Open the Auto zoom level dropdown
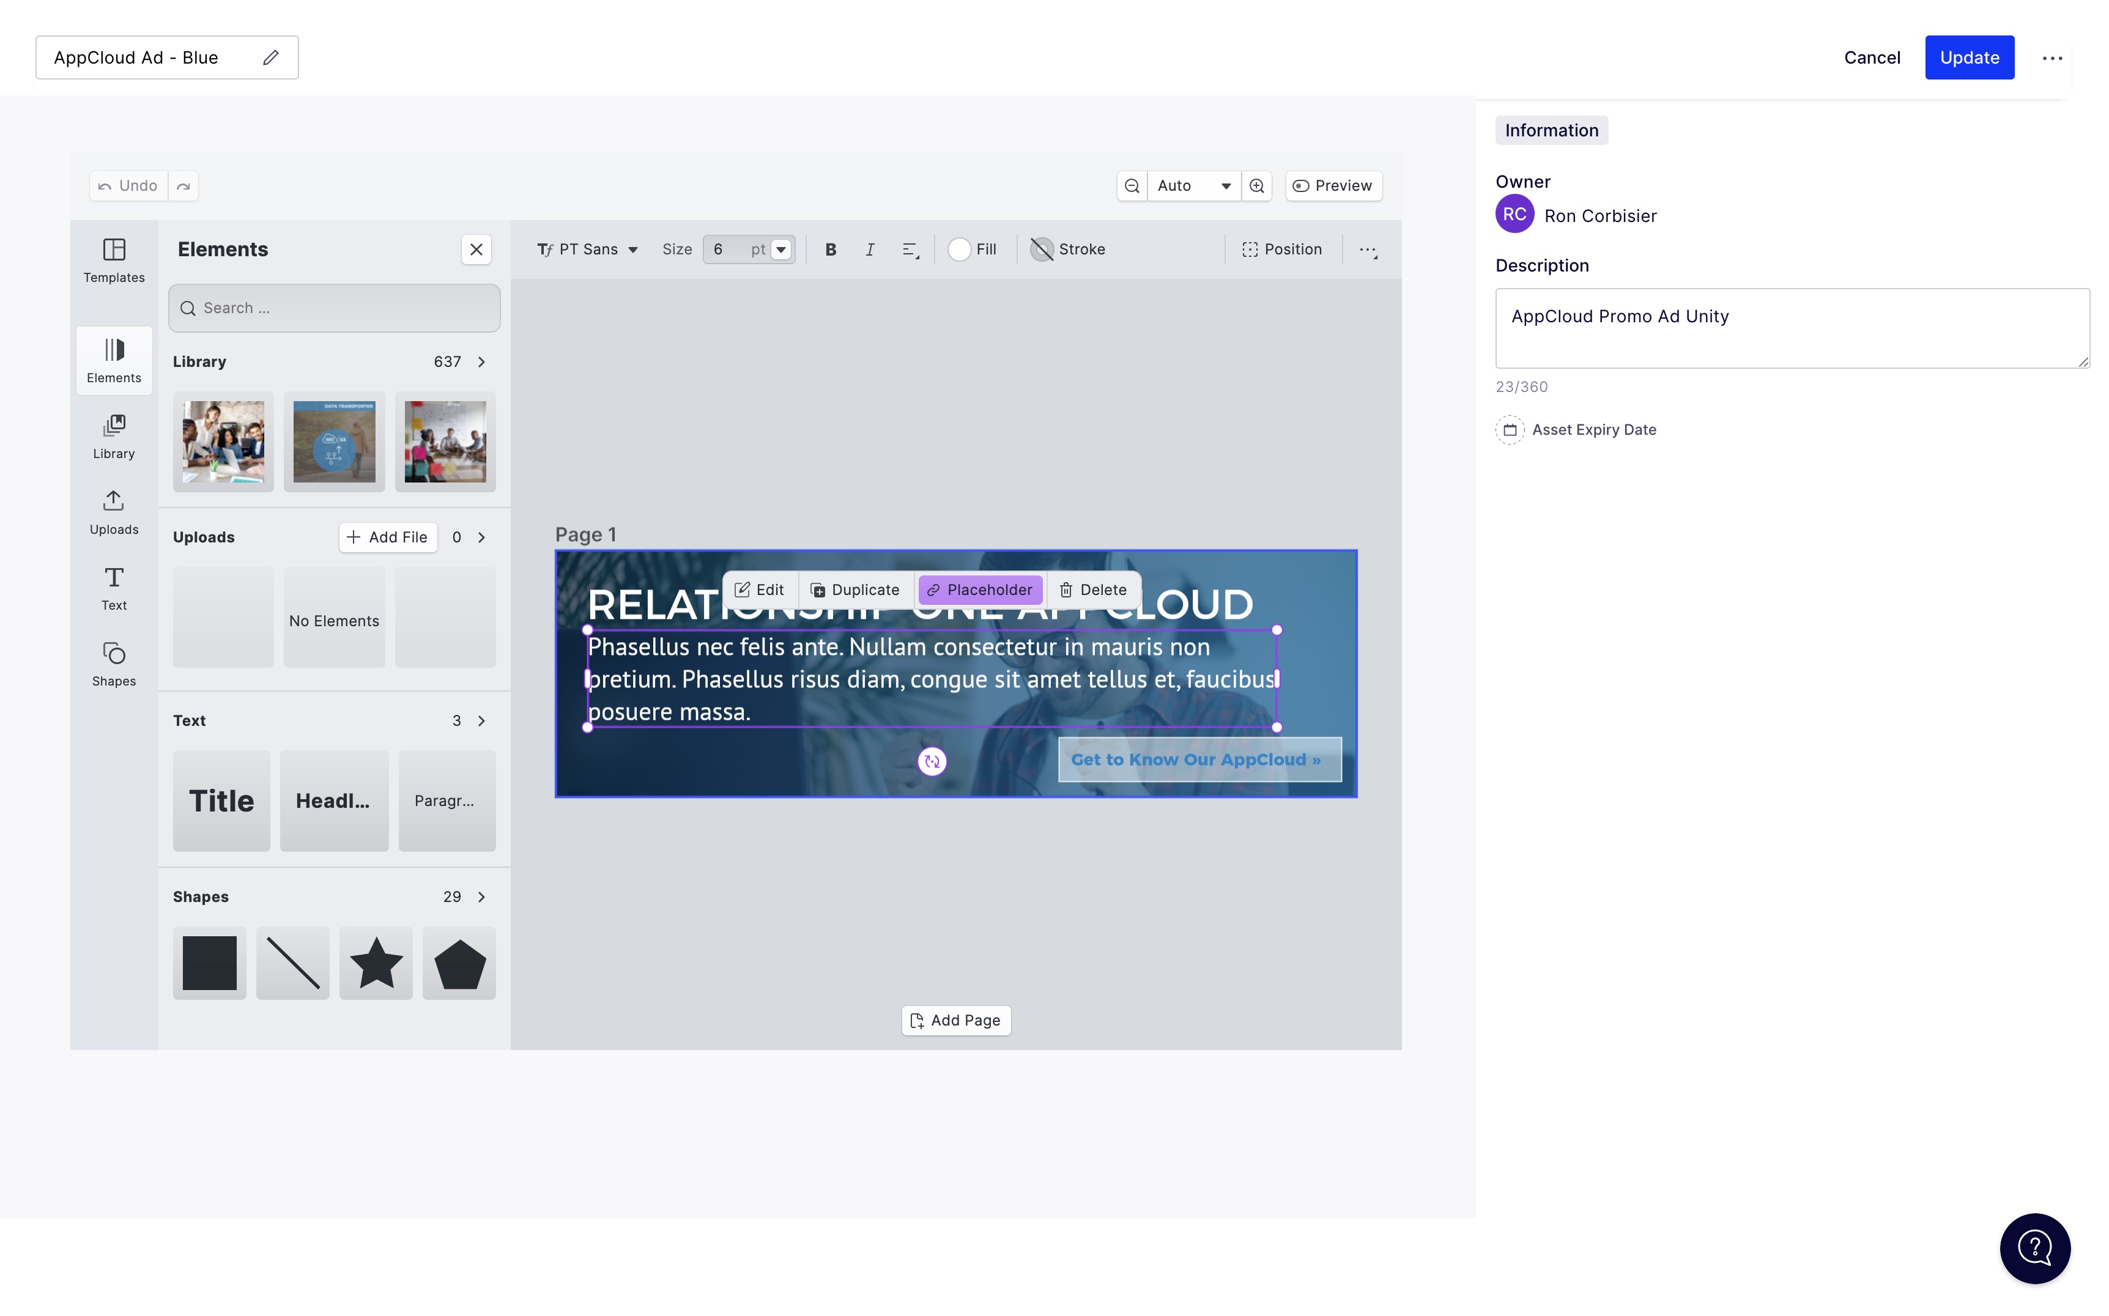The height and width of the screenshot is (1316, 2109). tap(1193, 185)
